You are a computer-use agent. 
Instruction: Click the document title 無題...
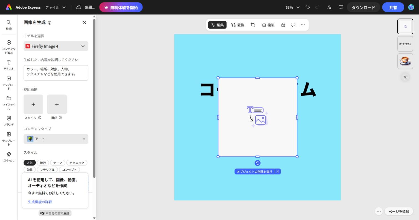click(x=90, y=7)
